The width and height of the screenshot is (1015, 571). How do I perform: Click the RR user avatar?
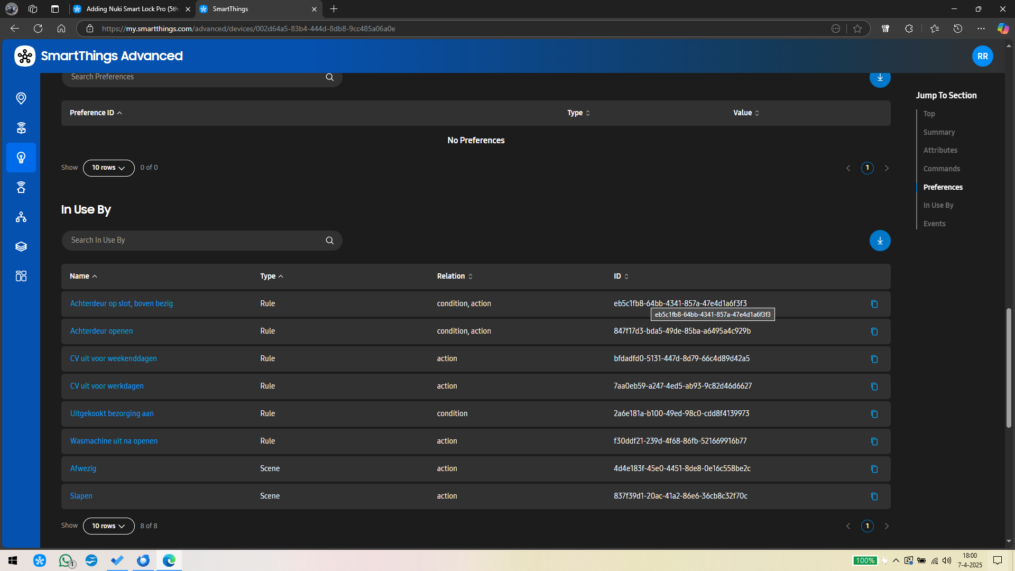tap(982, 56)
